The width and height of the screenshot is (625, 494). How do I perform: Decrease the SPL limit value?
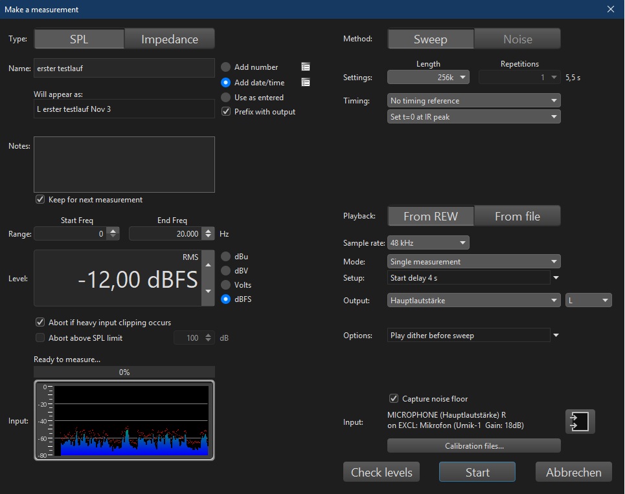click(x=208, y=341)
